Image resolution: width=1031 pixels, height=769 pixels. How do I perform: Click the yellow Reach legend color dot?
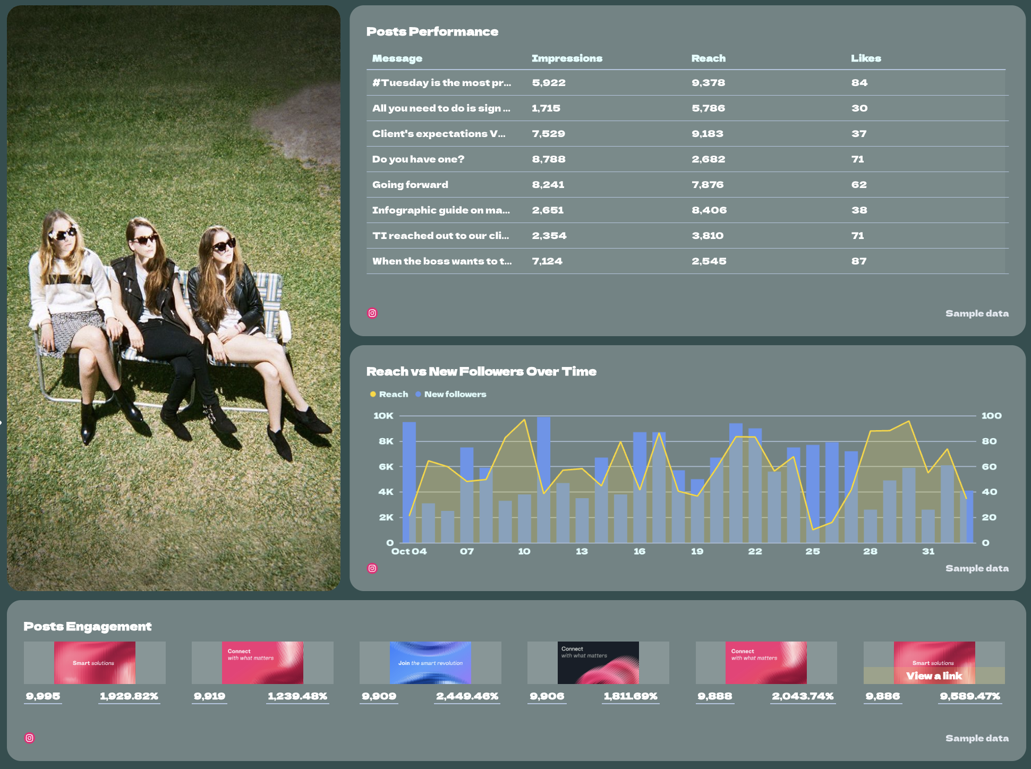click(x=373, y=394)
